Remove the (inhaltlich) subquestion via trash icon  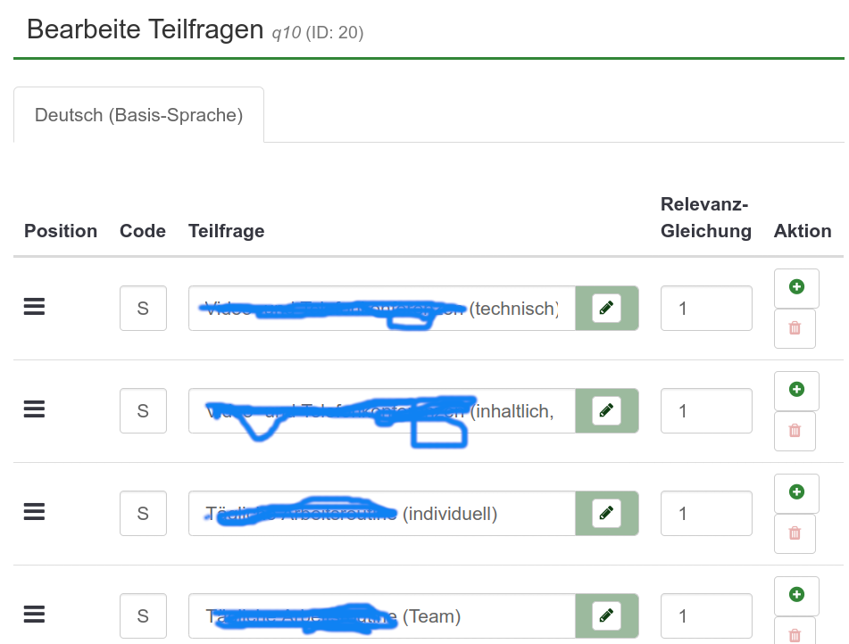(795, 431)
